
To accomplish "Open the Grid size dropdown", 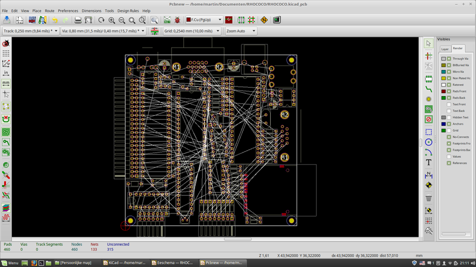I will (x=192, y=31).
